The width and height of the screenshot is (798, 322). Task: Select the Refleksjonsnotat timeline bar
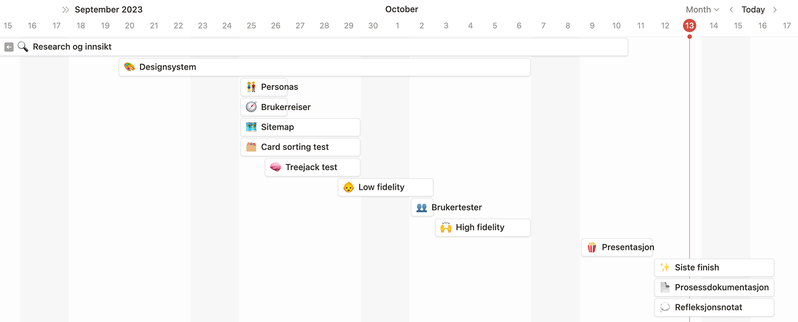(714, 307)
